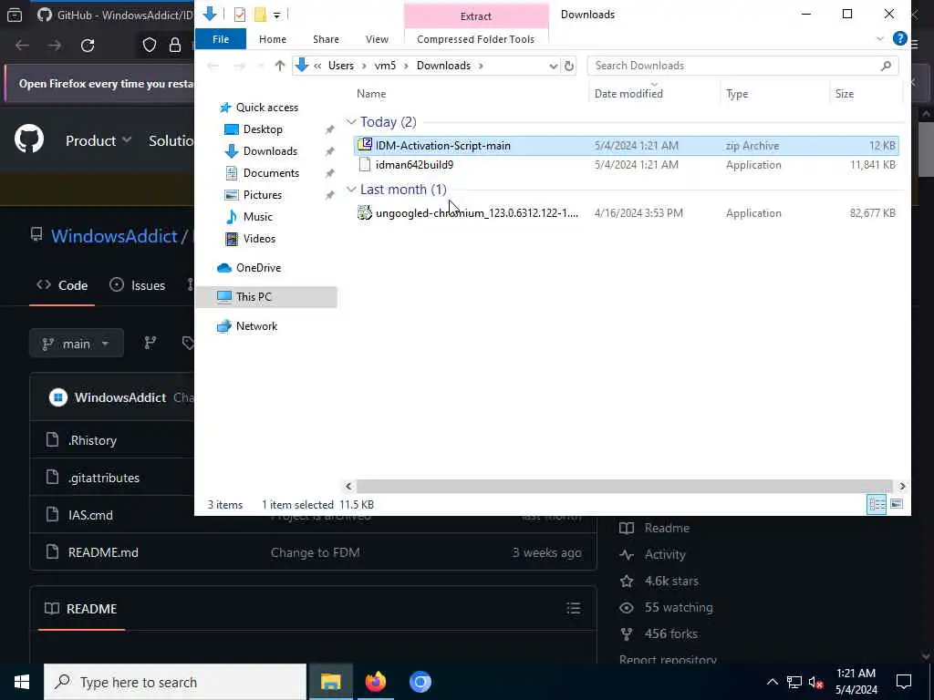The height and width of the screenshot is (700, 934).
Task: Collapse the Today (2) group
Action: tap(351, 122)
